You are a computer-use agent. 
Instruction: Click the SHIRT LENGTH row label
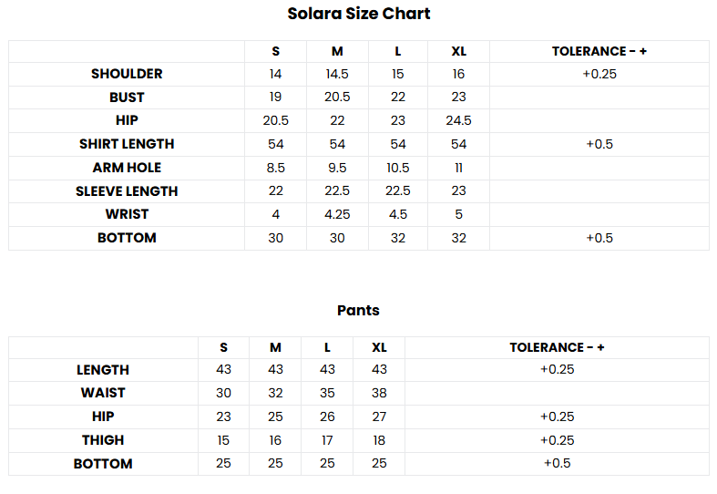point(127,144)
